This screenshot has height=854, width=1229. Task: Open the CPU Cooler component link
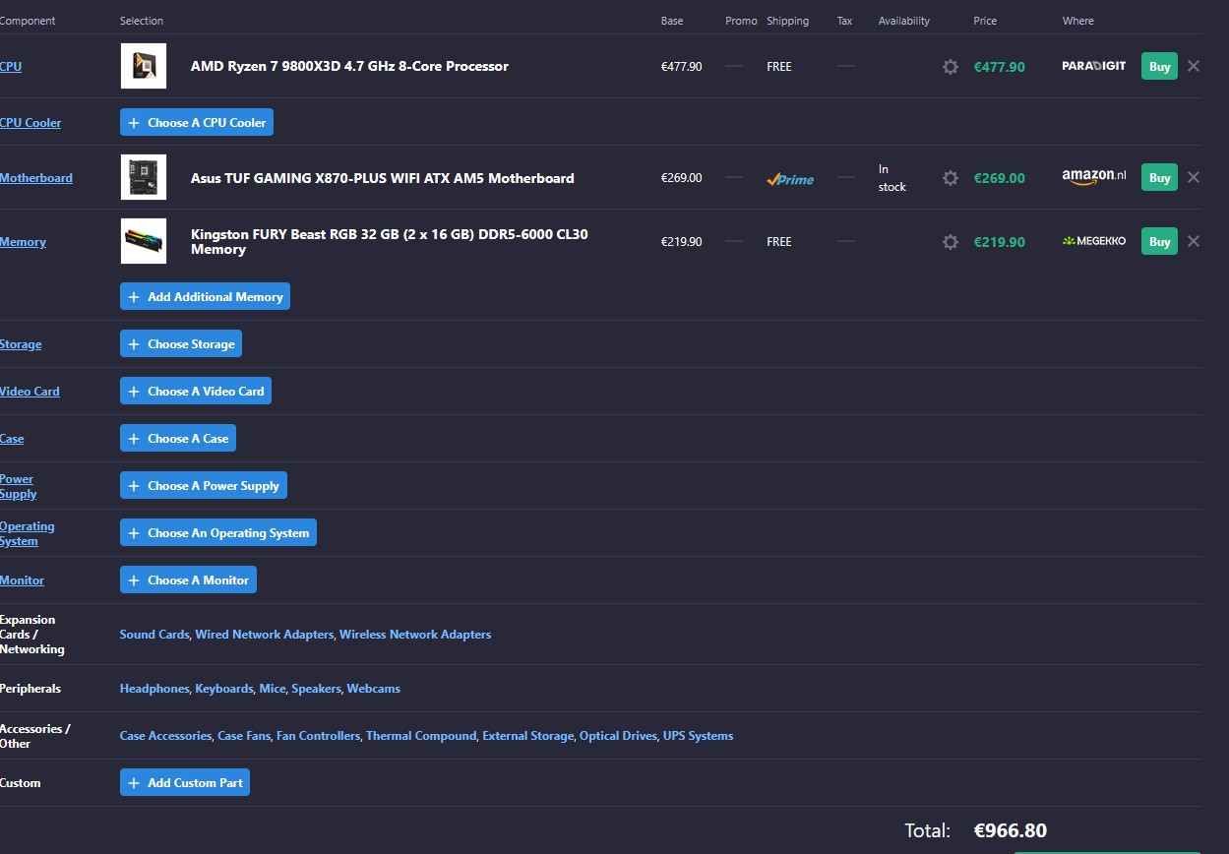click(31, 122)
